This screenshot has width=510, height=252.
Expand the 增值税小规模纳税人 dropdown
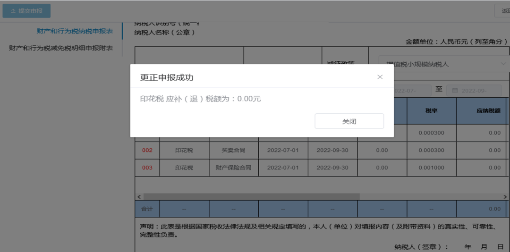pos(444,64)
